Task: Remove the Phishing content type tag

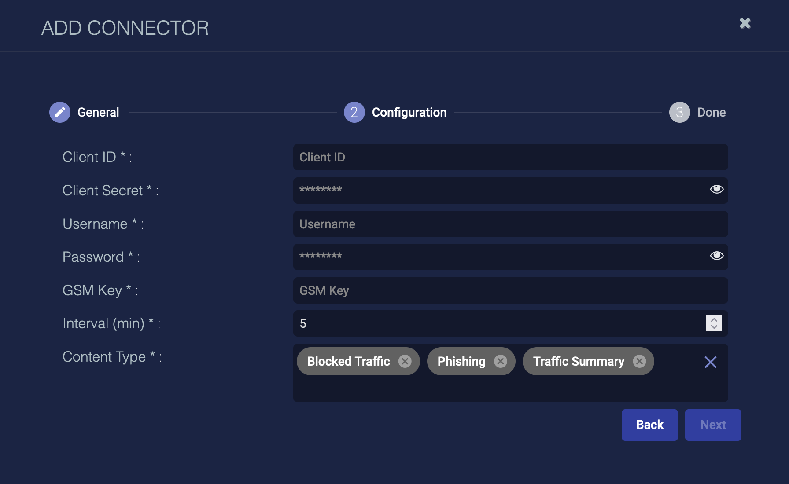Action: (x=500, y=361)
